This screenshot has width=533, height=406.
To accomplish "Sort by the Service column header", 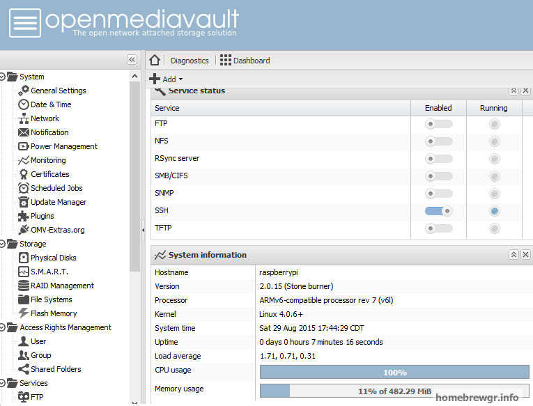I will pyautogui.click(x=281, y=108).
